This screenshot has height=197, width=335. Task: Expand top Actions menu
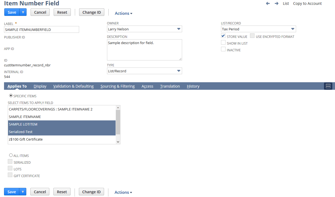(x=123, y=13)
